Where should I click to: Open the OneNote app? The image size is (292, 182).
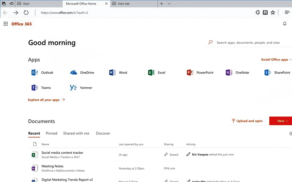click(229, 72)
